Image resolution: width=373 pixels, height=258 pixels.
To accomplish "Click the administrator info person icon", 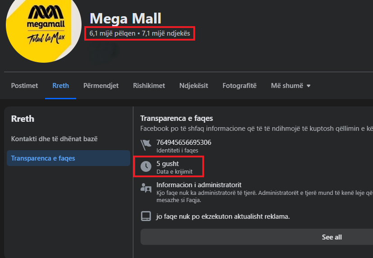I will tap(146, 188).
